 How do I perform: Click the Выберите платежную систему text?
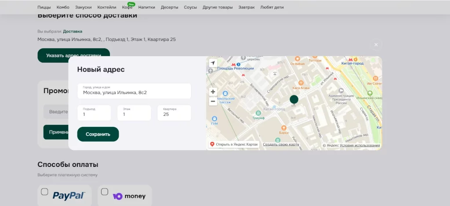point(67,175)
